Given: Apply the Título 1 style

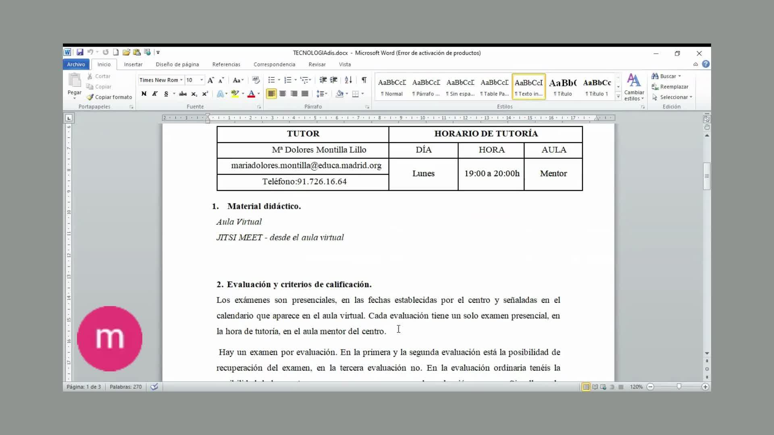Looking at the screenshot, I should 597,87.
